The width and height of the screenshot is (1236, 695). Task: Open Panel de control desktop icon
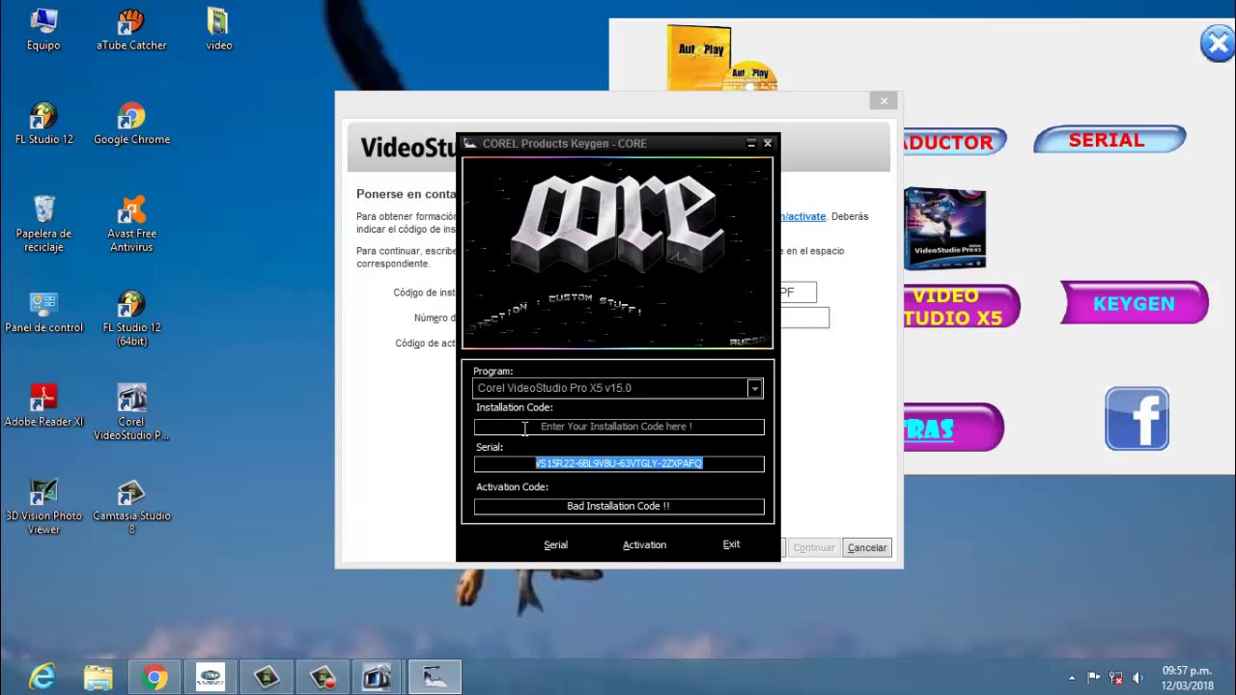point(43,312)
